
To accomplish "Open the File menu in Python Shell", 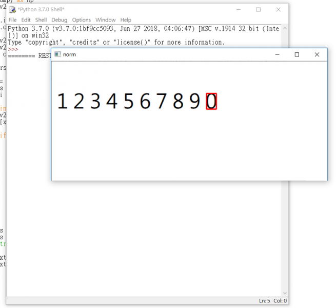I will click(x=12, y=20).
